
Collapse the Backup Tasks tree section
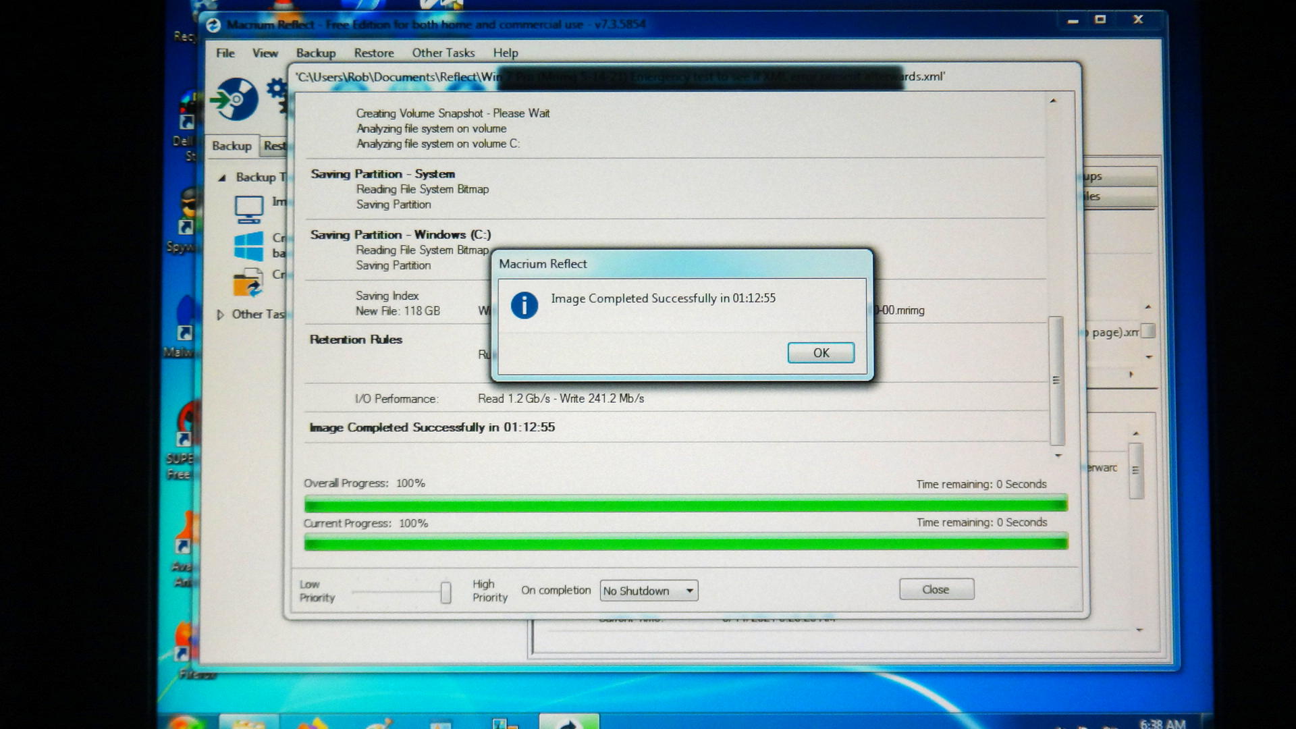click(x=221, y=178)
